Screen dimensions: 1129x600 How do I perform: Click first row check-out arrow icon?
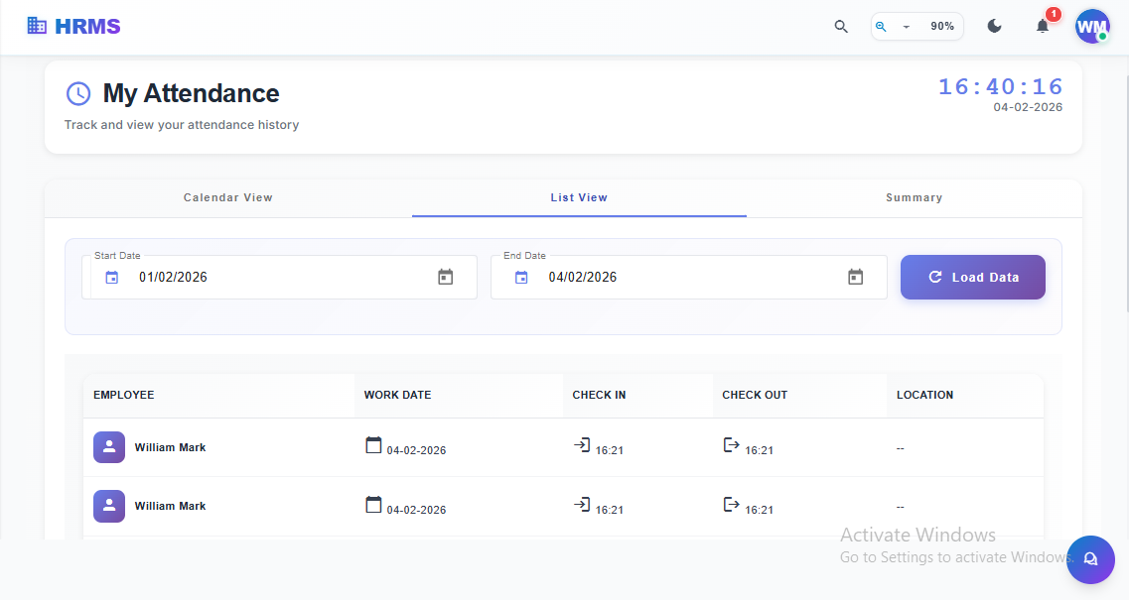pyautogui.click(x=732, y=445)
